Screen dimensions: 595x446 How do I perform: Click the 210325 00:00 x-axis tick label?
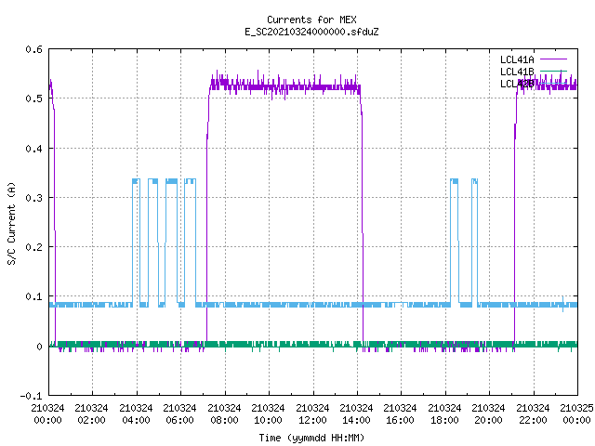tap(576, 414)
